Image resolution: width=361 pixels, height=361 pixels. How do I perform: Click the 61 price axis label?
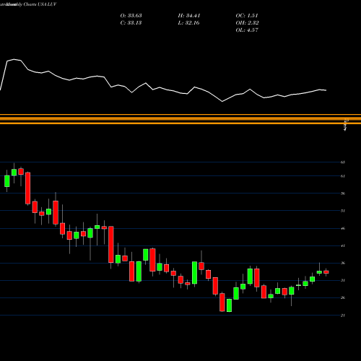pos(343,176)
